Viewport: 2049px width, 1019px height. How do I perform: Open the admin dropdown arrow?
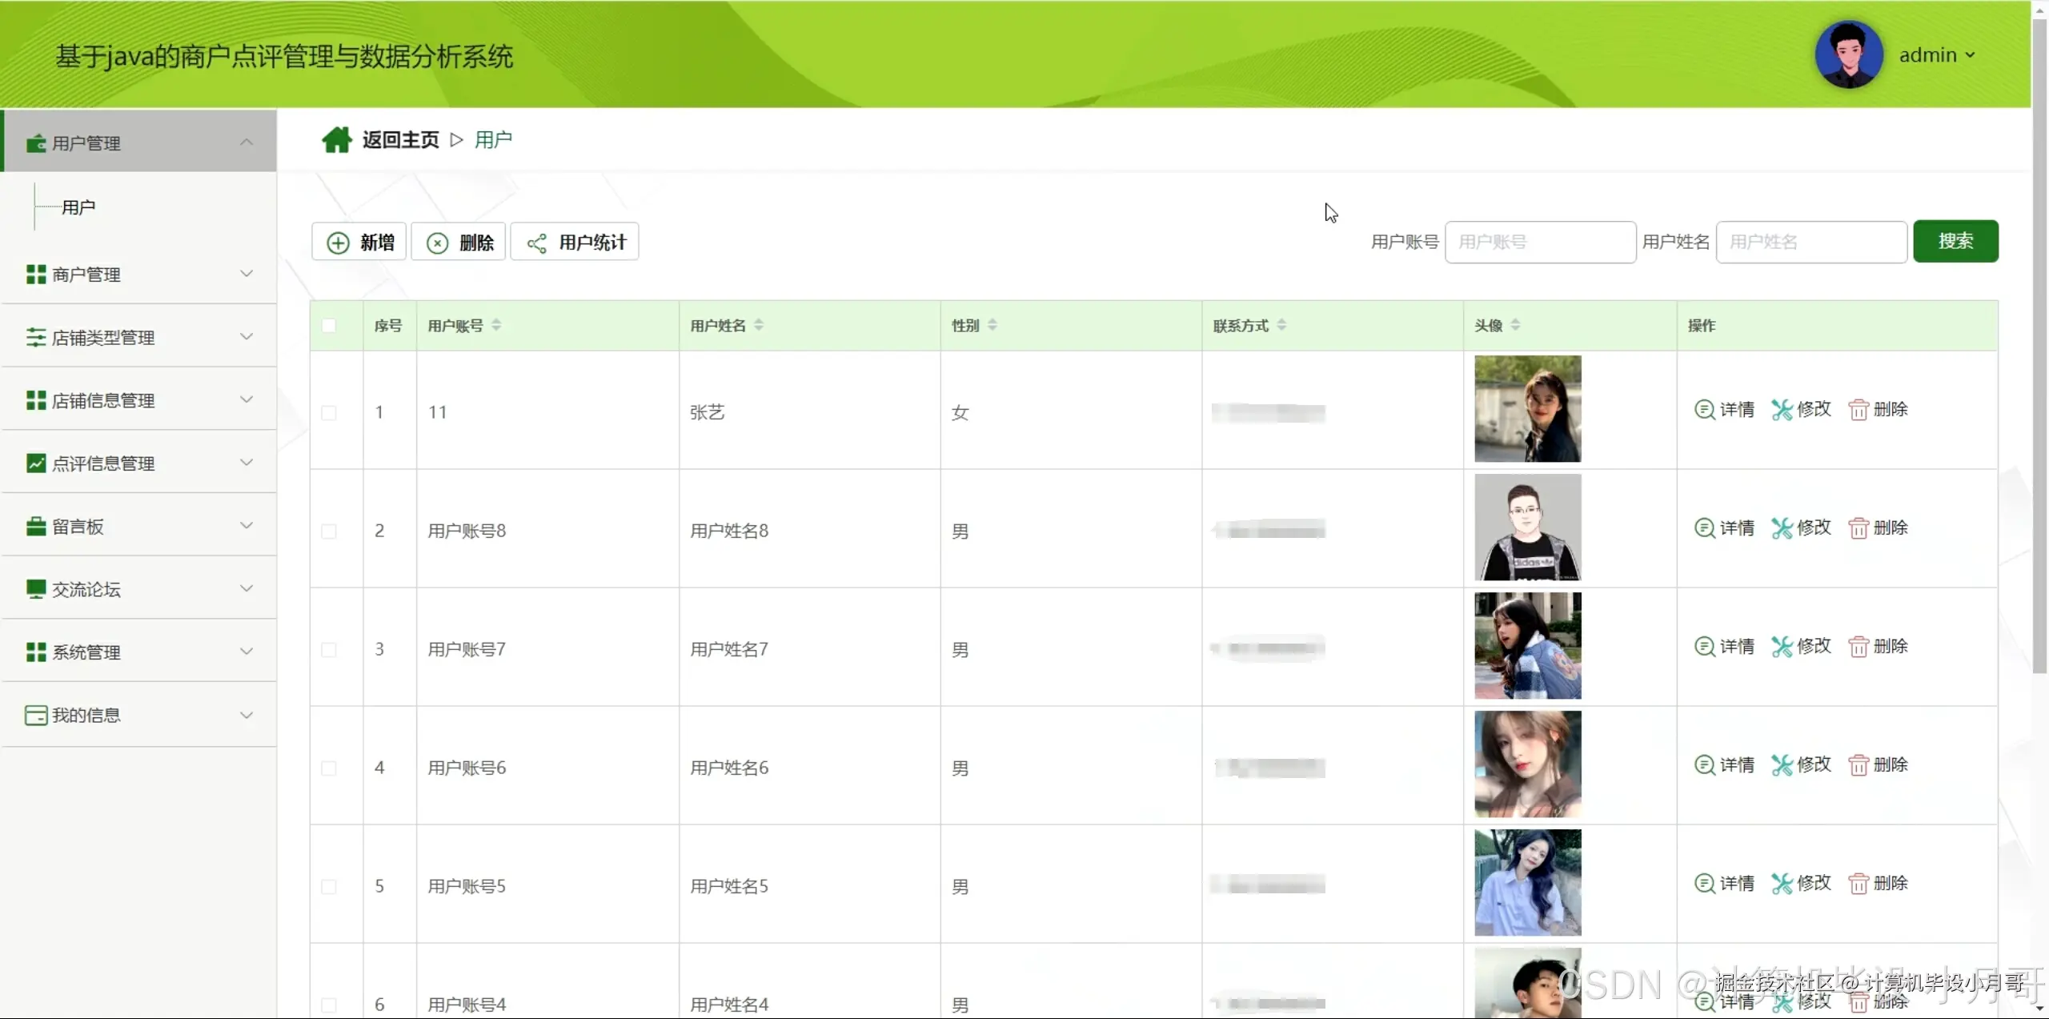pyautogui.click(x=1970, y=55)
